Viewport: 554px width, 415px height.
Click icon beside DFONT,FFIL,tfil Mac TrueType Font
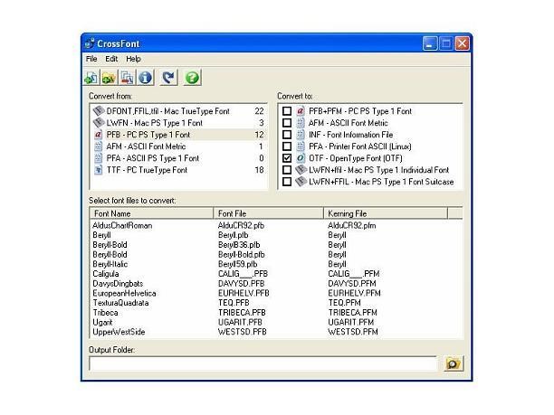click(x=99, y=111)
